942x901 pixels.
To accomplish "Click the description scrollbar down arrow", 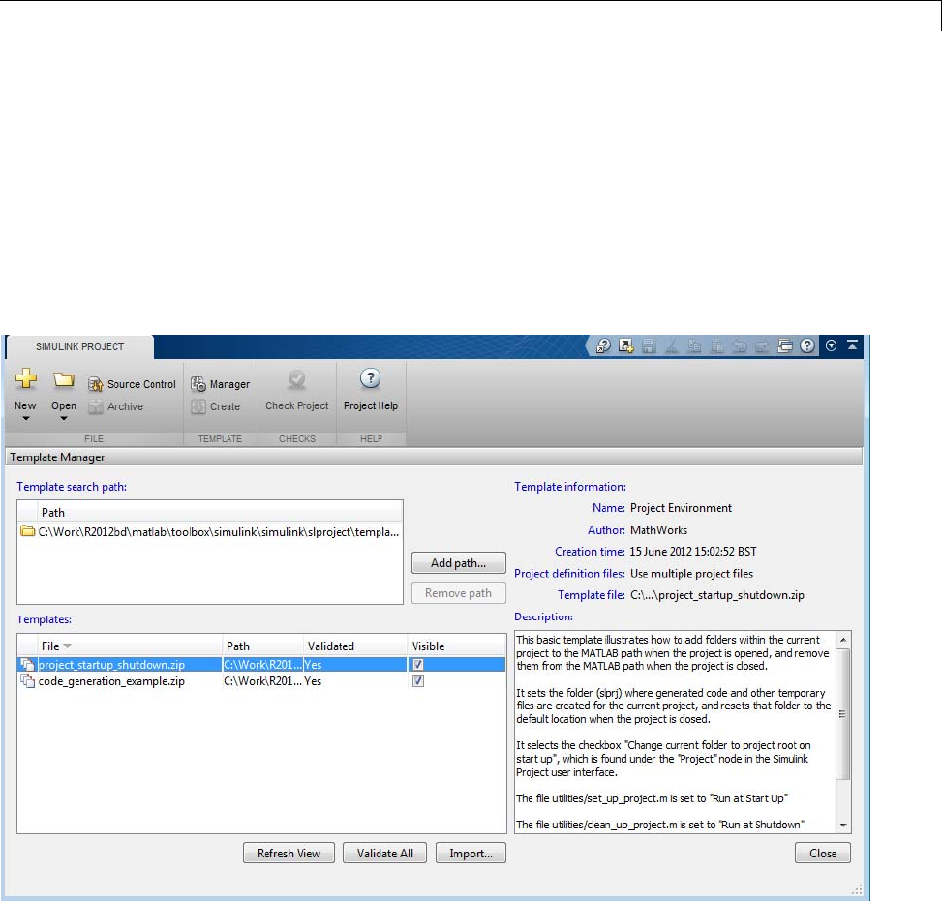I will pyautogui.click(x=843, y=826).
